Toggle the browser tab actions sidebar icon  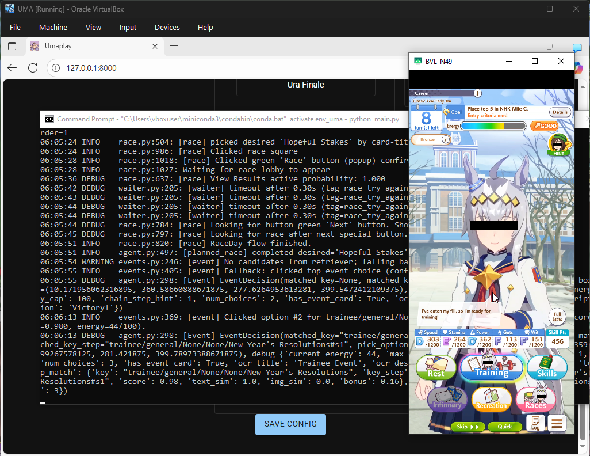12,46
